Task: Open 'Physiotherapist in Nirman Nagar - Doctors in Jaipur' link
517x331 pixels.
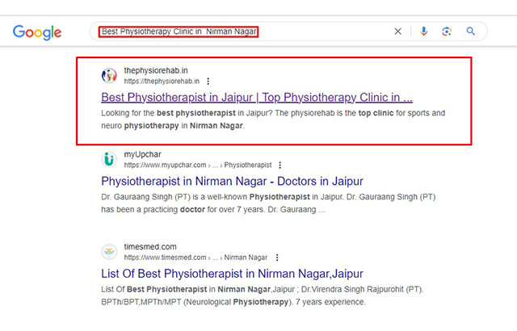Action: pos(232,181)
